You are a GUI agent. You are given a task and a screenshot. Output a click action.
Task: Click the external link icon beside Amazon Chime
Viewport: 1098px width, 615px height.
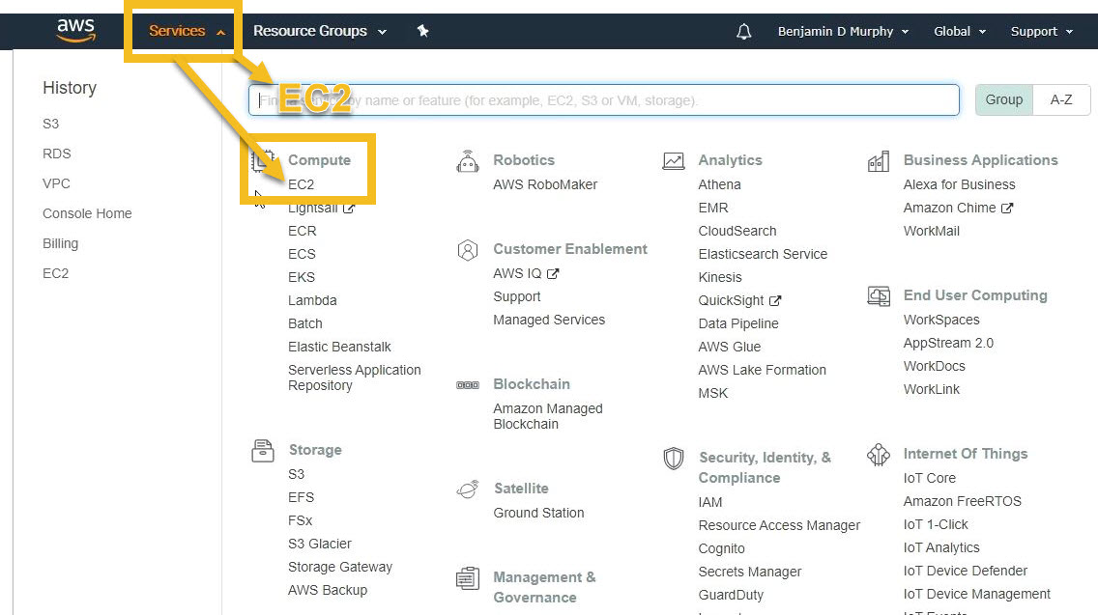coord(1007,208)
